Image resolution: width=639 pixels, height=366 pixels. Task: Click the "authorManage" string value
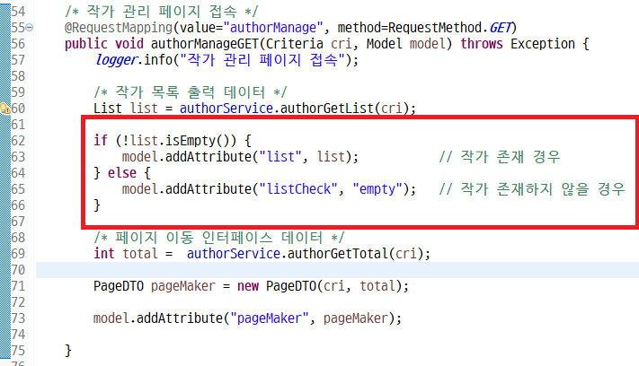pyautogui.click(x=273, y=28)
